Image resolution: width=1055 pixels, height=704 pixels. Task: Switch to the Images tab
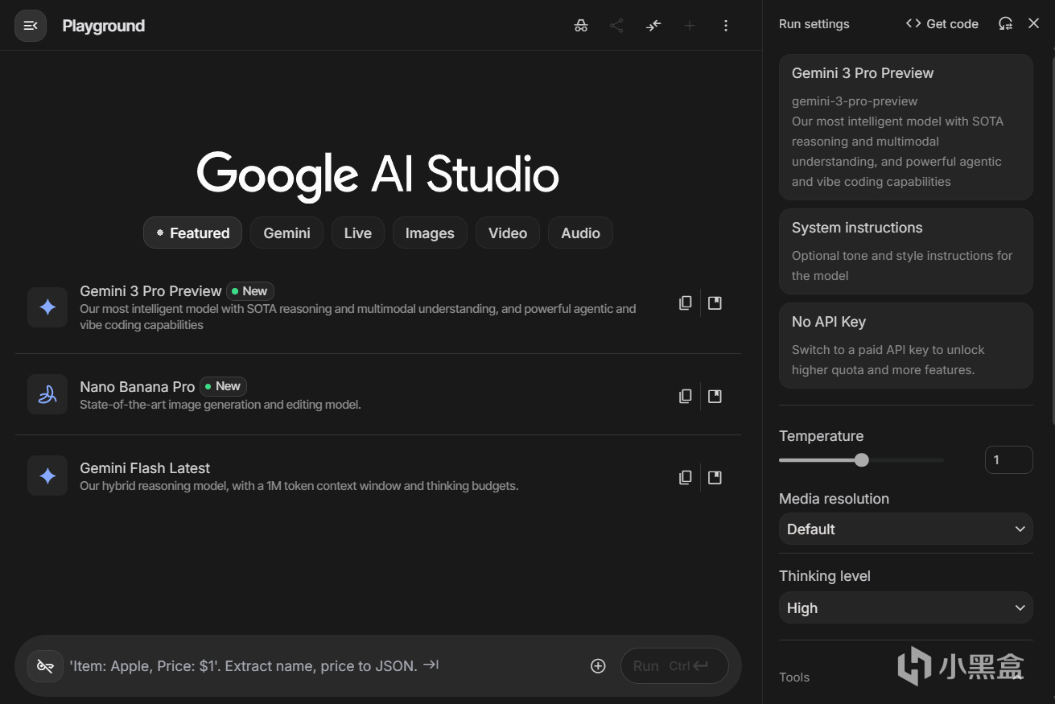(430, 233)
